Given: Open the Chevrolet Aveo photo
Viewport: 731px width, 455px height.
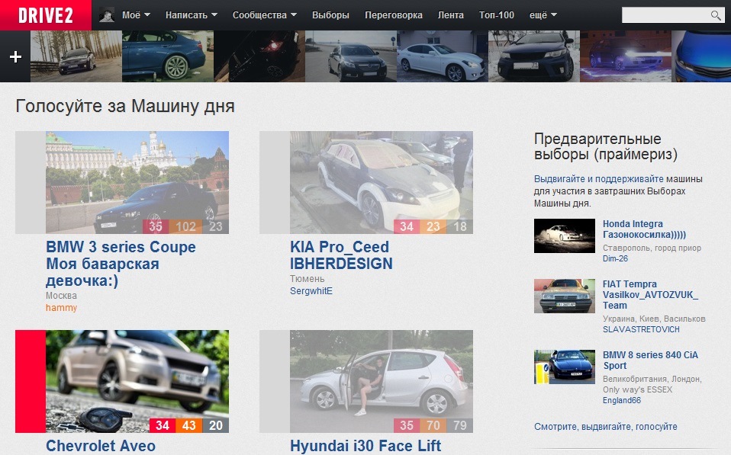Looking at the screenshot, I should tap(137, 381).
